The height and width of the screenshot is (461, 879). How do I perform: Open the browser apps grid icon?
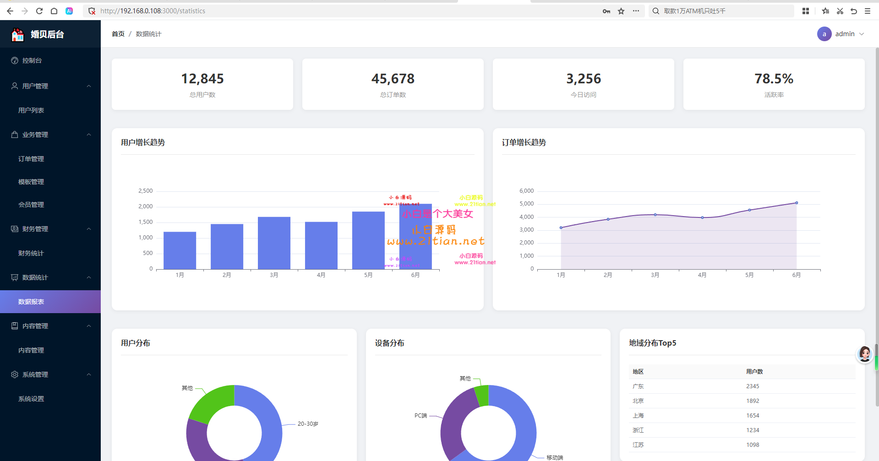[806, 11]
